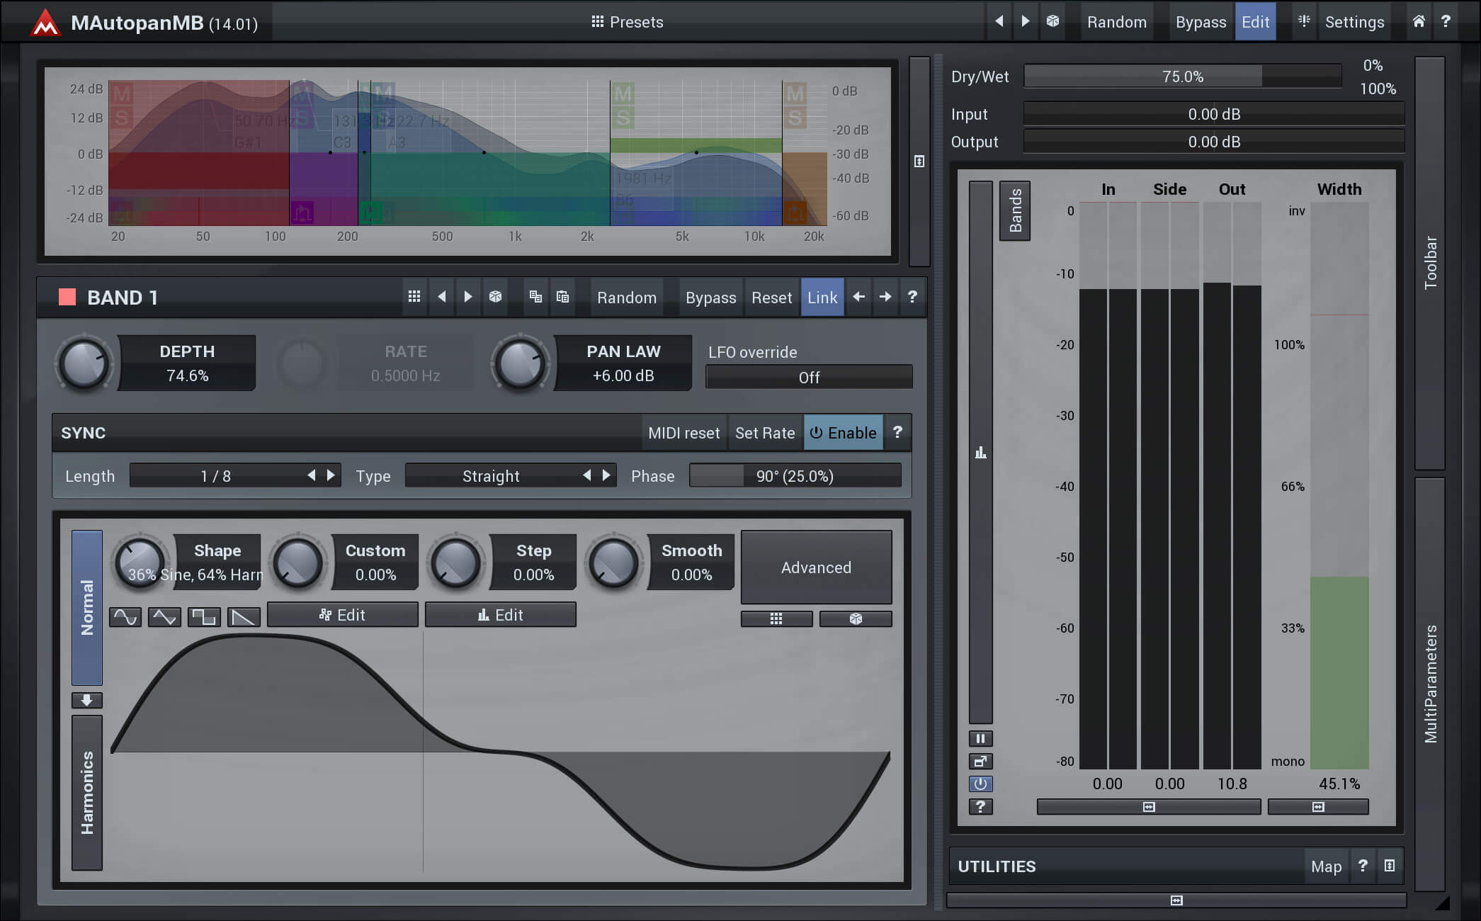Pause the meters
The image size is (1481, 921).
click(980, 739)
